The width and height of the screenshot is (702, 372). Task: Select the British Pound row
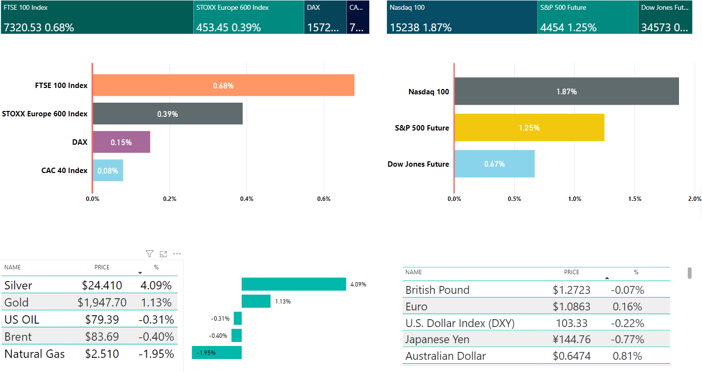pyautogui.click(x=536, y=290)
